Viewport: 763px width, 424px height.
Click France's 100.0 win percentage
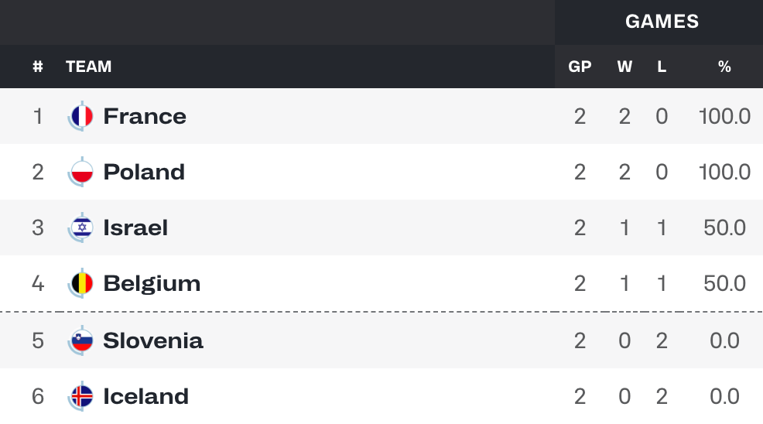point(724,116)
